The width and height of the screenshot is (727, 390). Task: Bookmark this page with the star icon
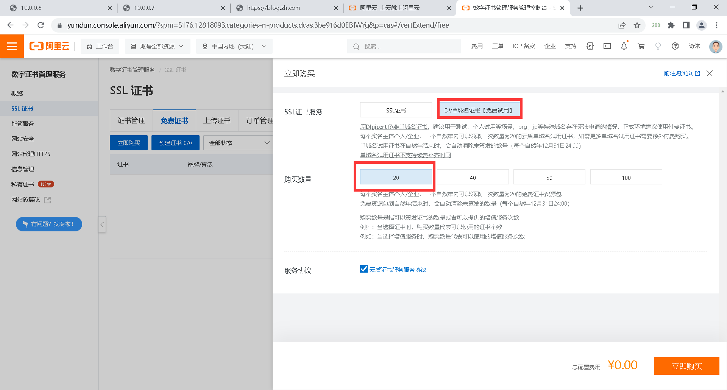tap(637, 25)
